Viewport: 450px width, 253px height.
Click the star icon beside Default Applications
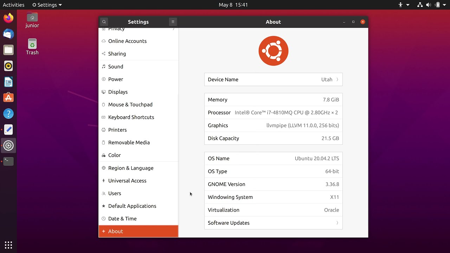[103, 206]
